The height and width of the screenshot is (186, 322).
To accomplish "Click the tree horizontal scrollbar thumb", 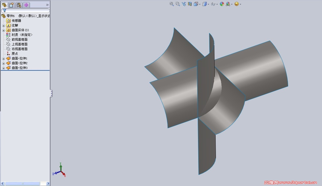I will [x=22, y=183].
